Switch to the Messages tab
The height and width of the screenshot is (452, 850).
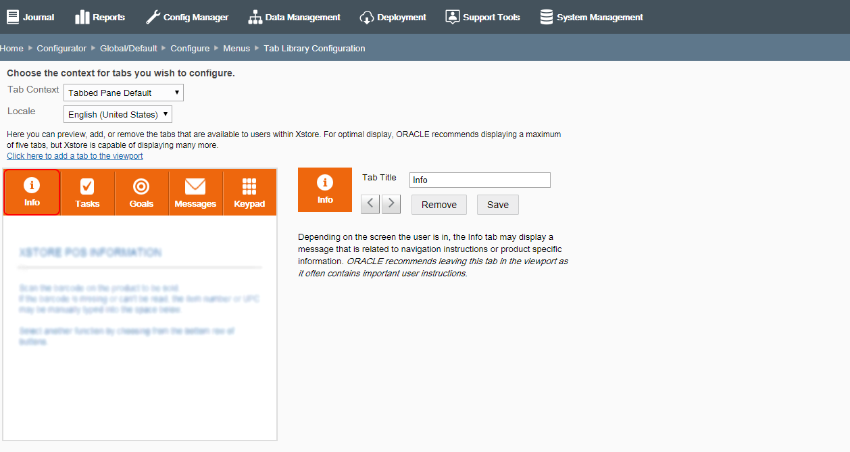click(195, 192)
